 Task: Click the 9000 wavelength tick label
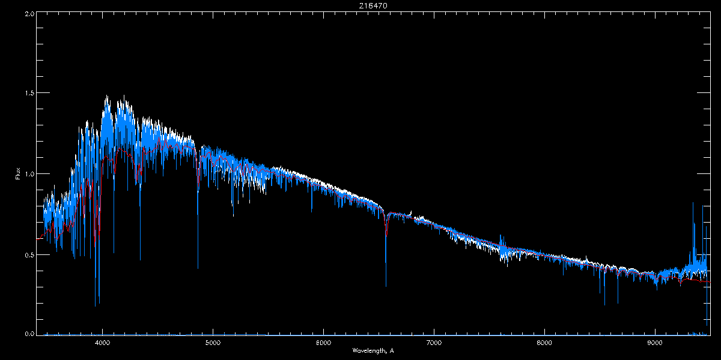tap(655, 343)
